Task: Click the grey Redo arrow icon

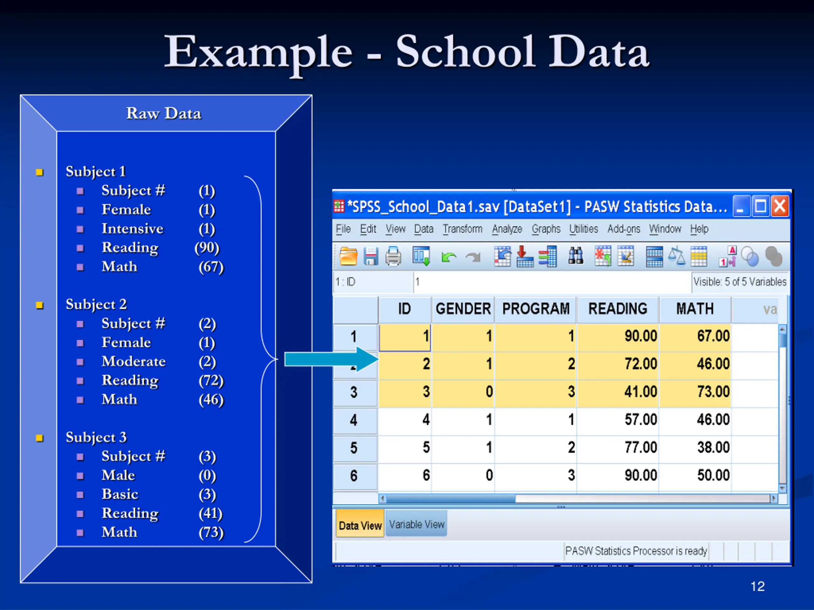Action: 473,257
